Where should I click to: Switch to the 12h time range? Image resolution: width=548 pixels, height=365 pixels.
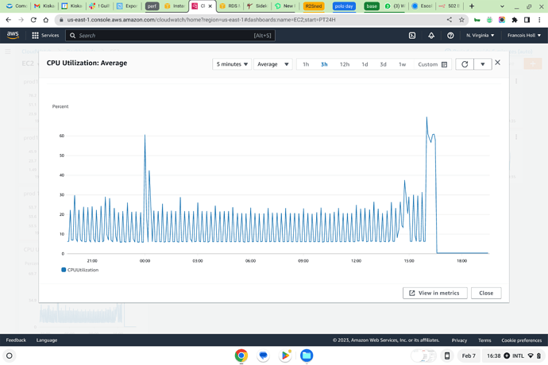point(344,64)
